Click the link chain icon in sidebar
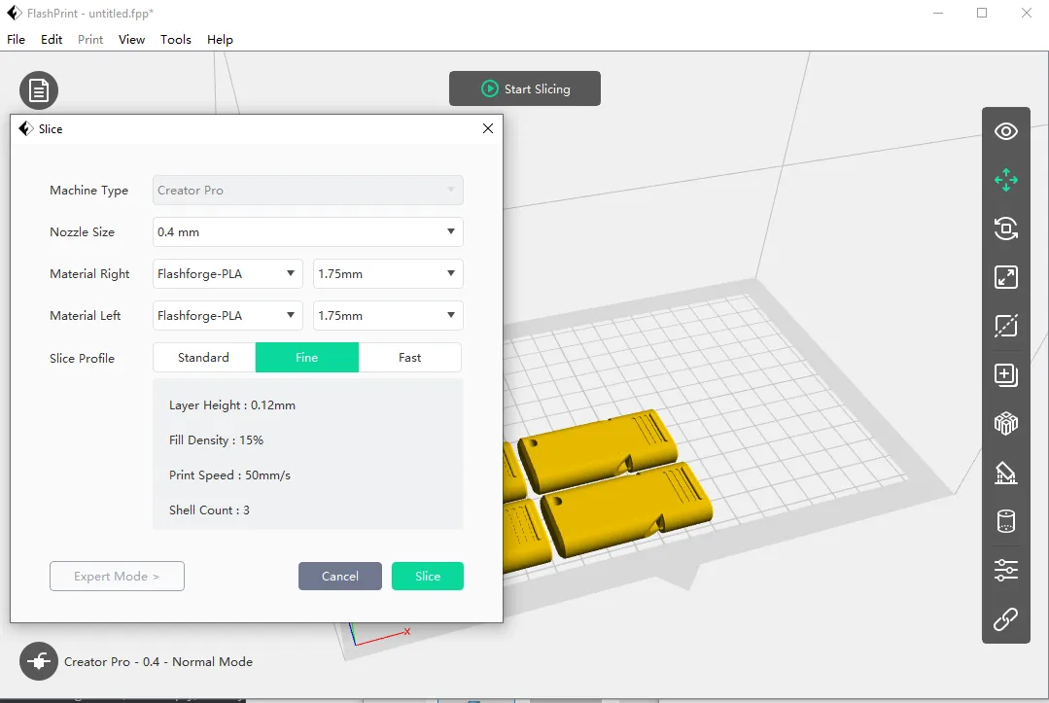 pyautogui.click(x=1005, y=619)
